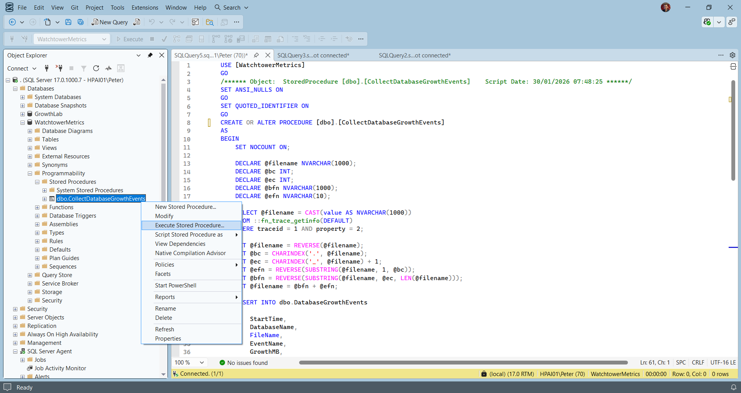The image size is (741, 393).
Task: Open the 100 % zoom level combo box
Action: (x=189, y=363)
